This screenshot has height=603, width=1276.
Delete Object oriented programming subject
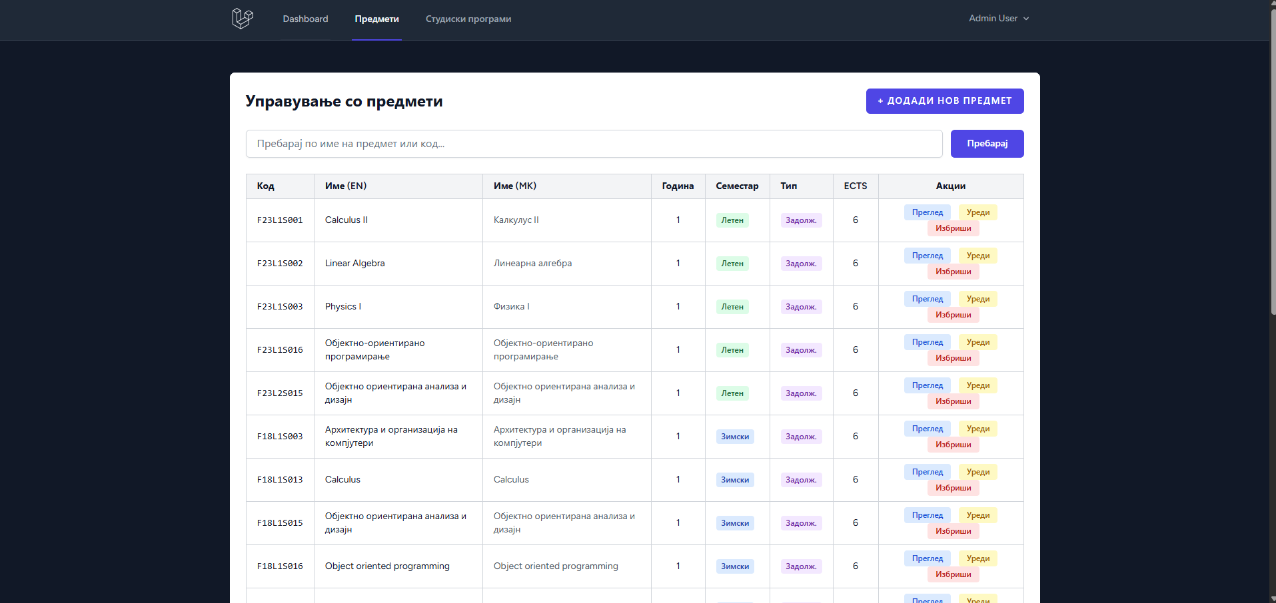point(953,574)
